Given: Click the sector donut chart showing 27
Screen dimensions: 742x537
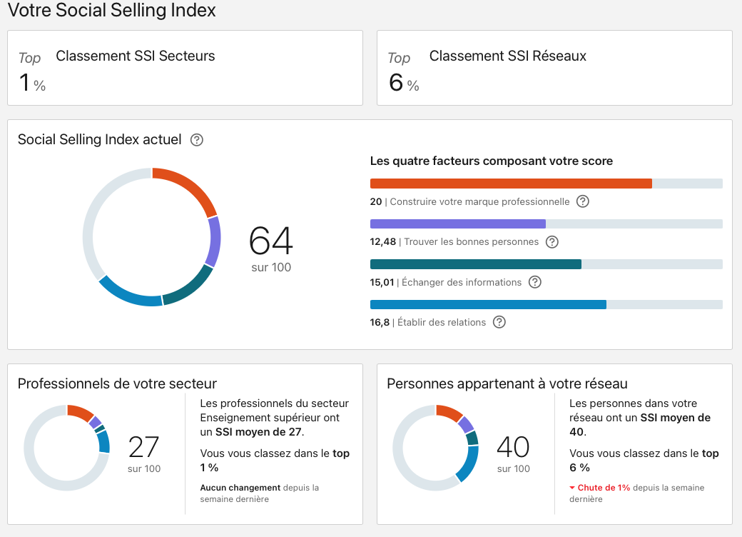Looking at the screenshot, I should point(67,448).
